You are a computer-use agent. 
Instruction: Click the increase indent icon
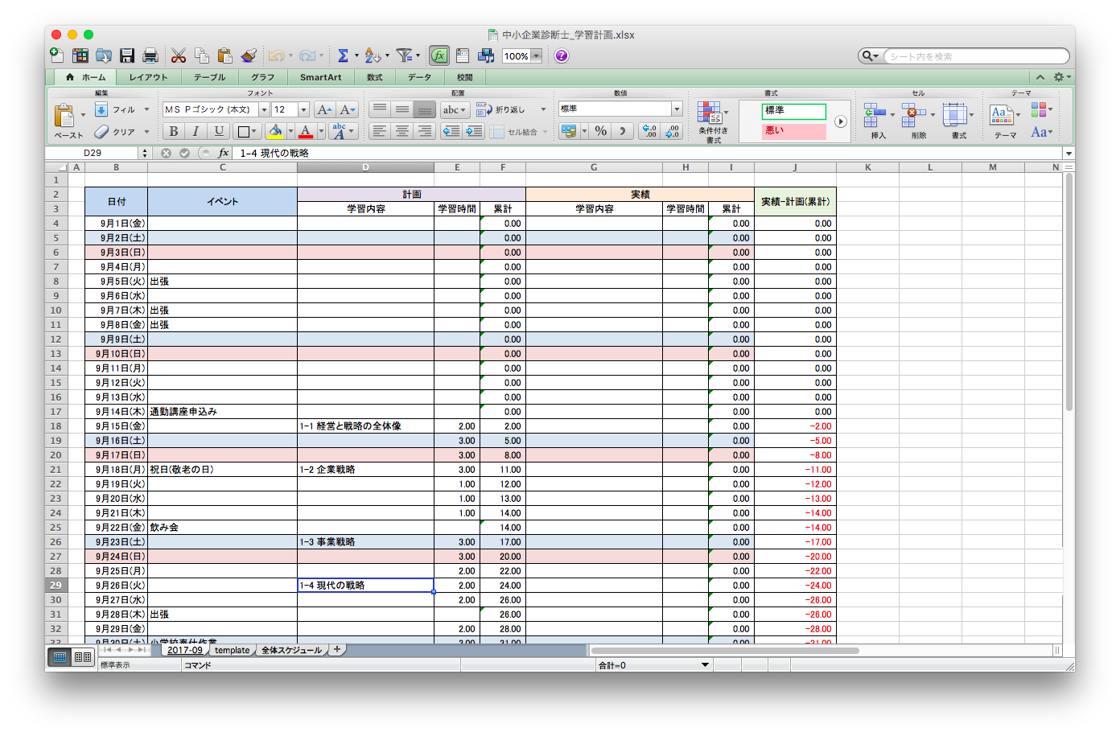(x=474, y=131)
